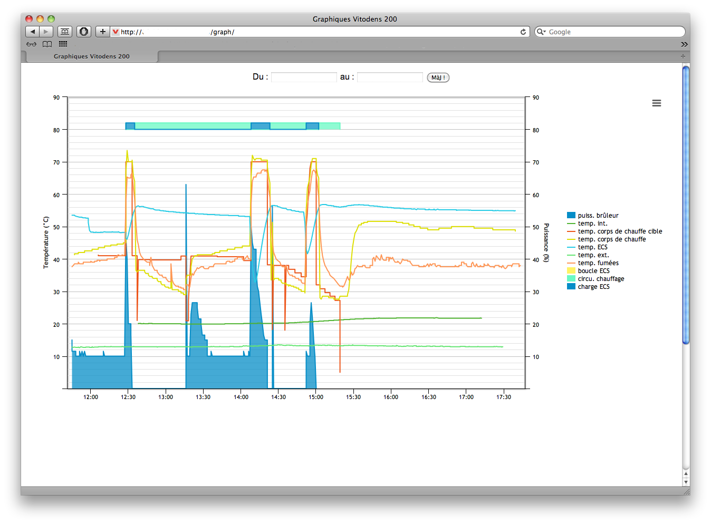Open Top Sites grid icon
The image size is (711, 524).
tap(63, 44)
